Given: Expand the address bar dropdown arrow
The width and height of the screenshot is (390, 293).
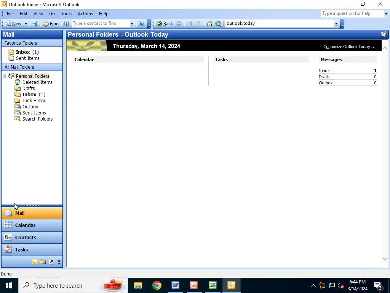Looking at the screenshot, I should tap(337, 24).
